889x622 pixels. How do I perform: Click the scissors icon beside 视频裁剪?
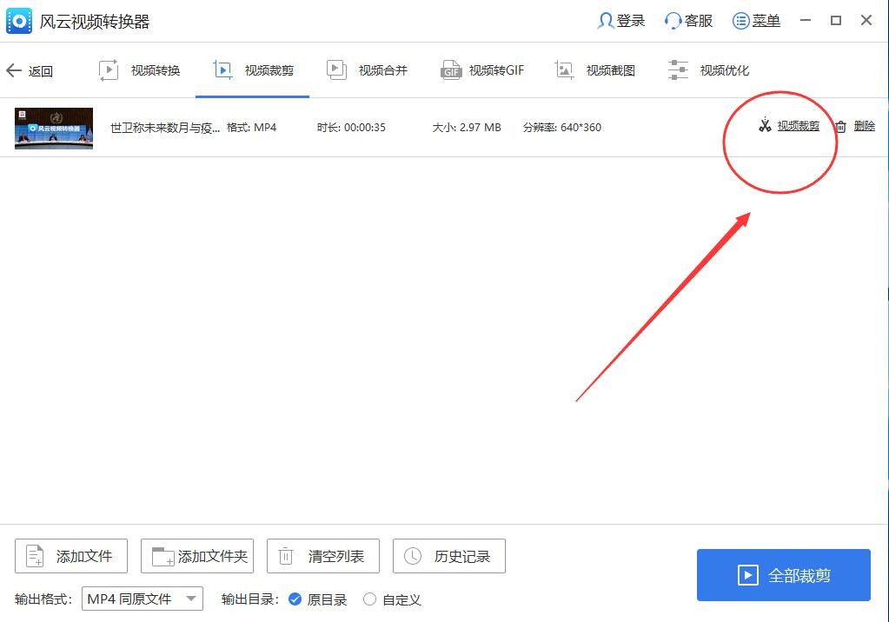pyautogui.click(x=765, y=125)
